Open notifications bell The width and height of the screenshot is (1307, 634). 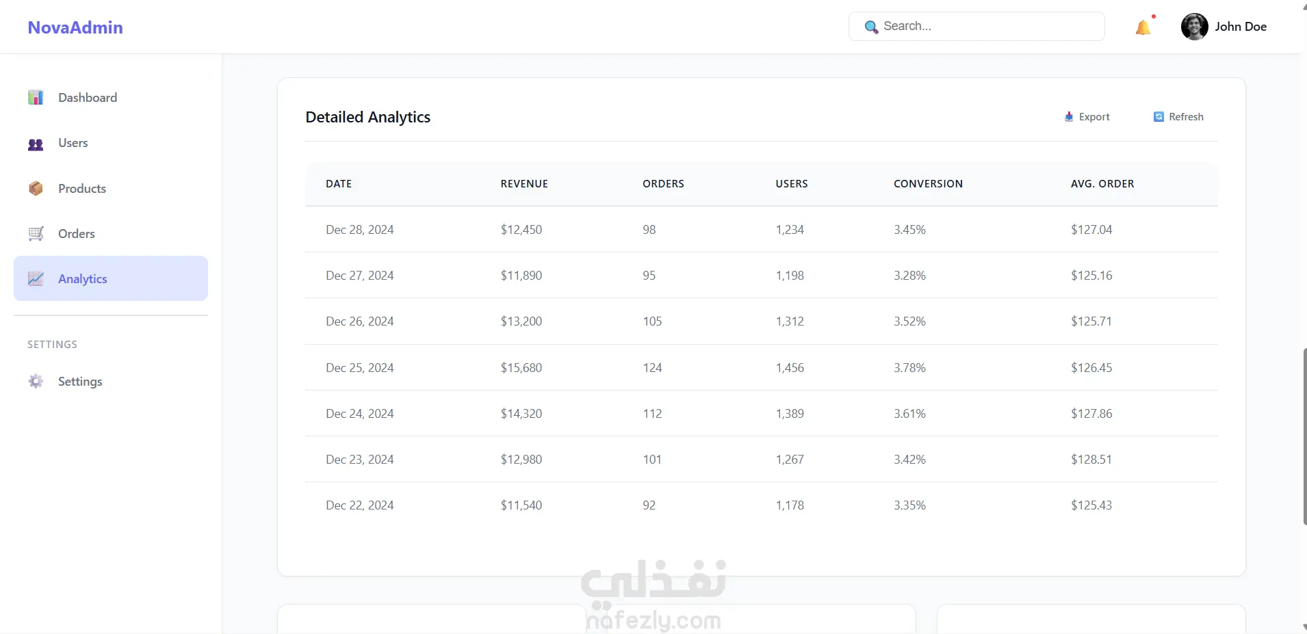coord(1143,27)
